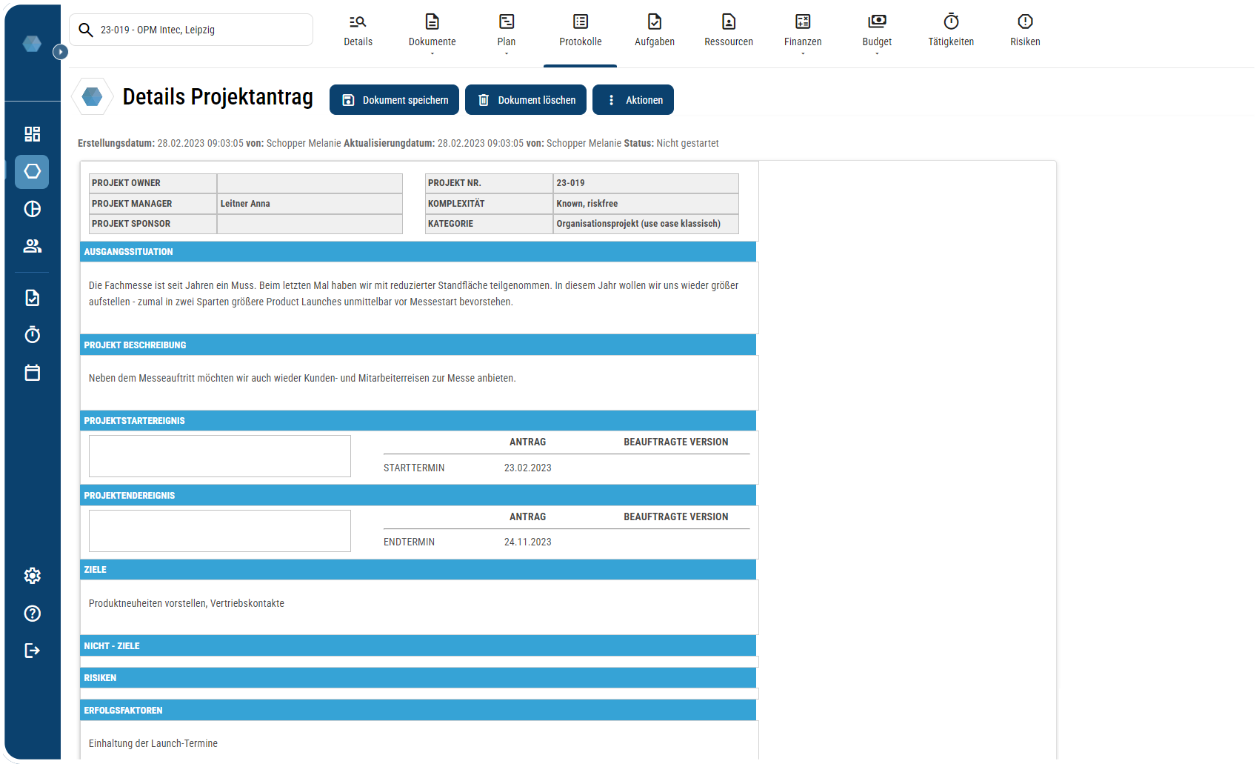Open the dashboard icon in sidebar

click(x=32, y=134)
